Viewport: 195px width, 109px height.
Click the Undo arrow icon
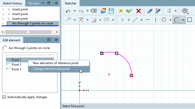click(x=68, y=11)
